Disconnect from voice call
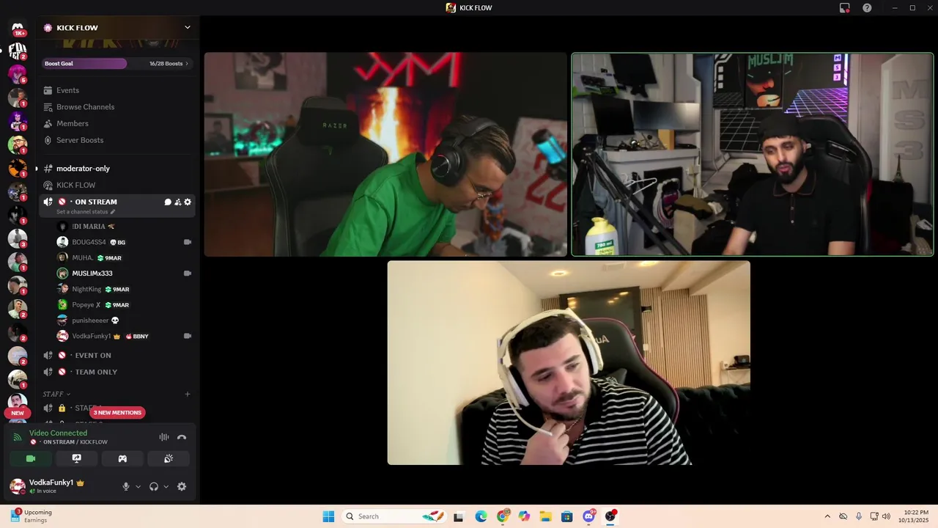938x528 pixels. point(182,437)
